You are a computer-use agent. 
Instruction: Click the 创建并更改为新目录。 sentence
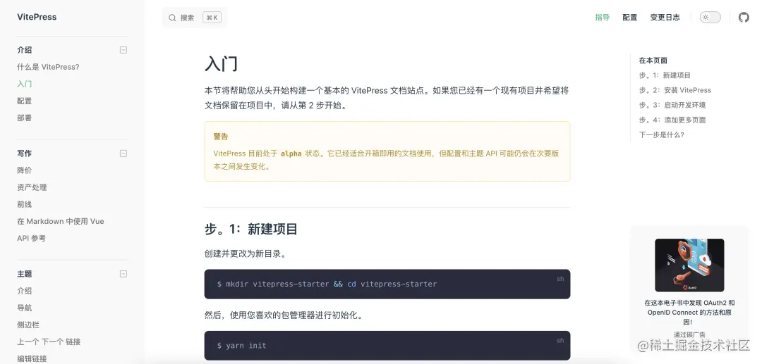pyautogui.click(x=246, y=253)
